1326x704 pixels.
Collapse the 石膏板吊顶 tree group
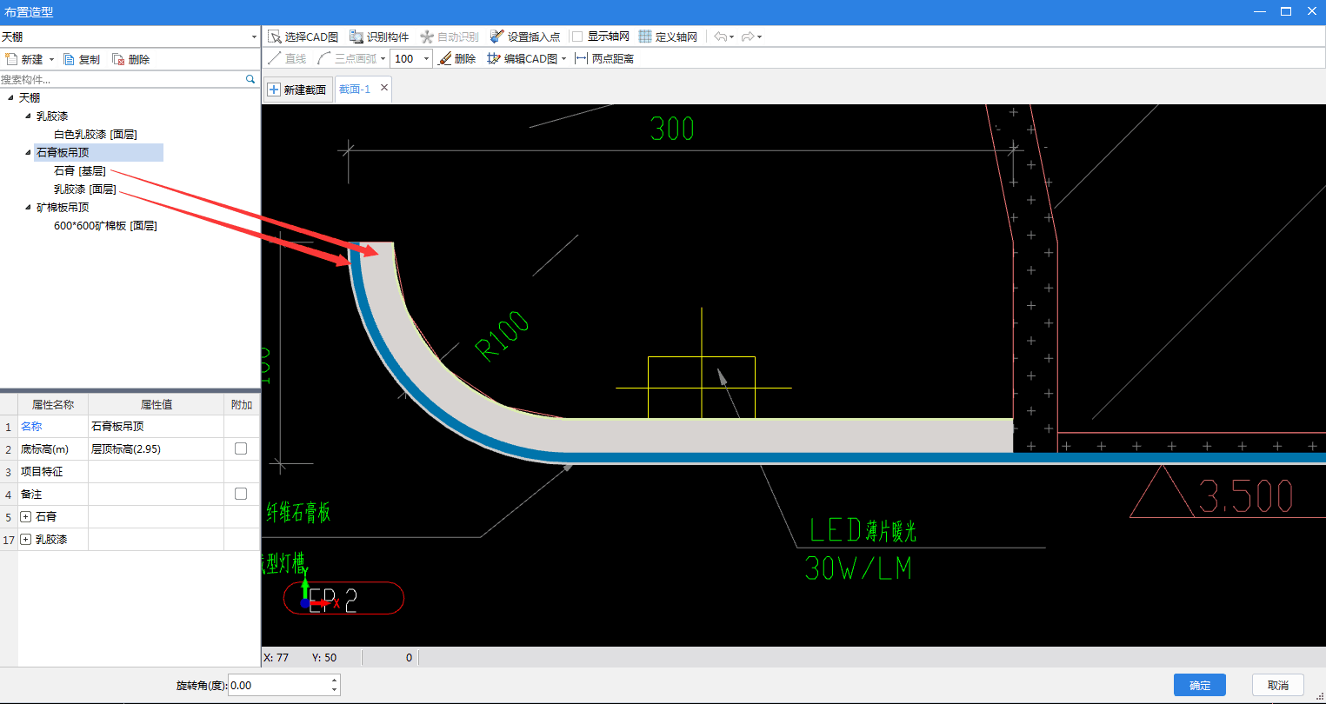pos(28,152)
